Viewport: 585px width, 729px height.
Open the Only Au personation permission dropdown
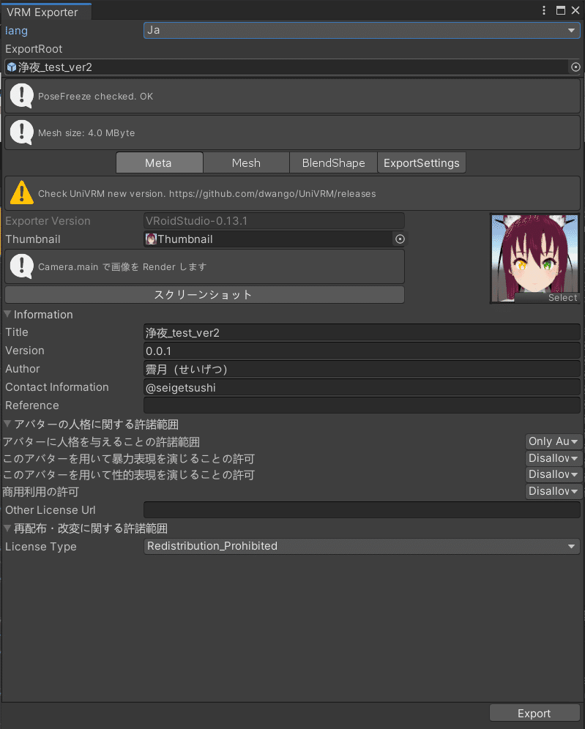coord(554,441)
